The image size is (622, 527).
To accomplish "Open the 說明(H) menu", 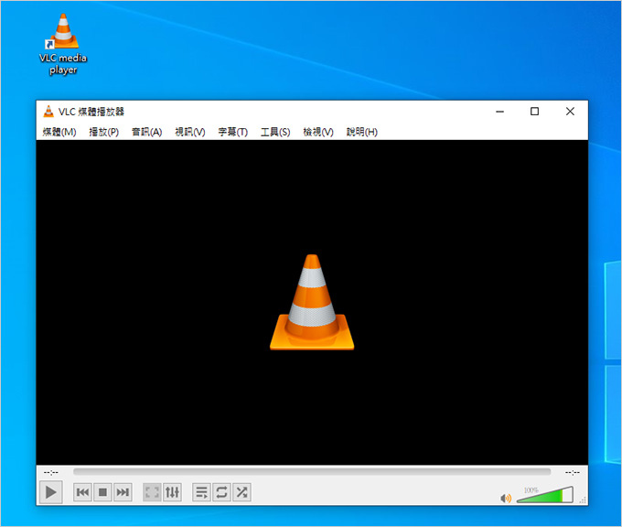I will coord(362,132).
